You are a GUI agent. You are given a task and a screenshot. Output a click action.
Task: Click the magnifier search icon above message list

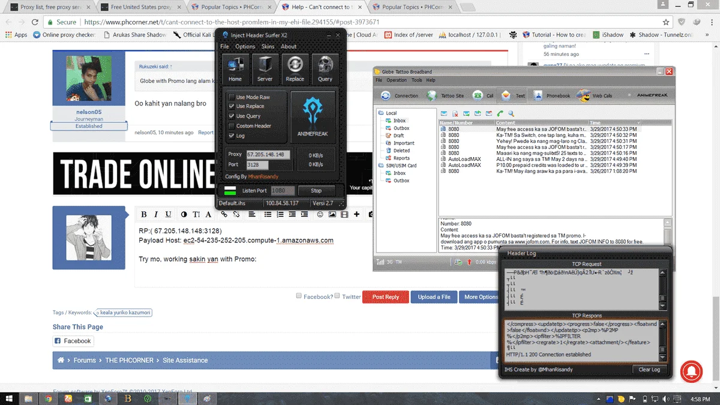(511, 113)
